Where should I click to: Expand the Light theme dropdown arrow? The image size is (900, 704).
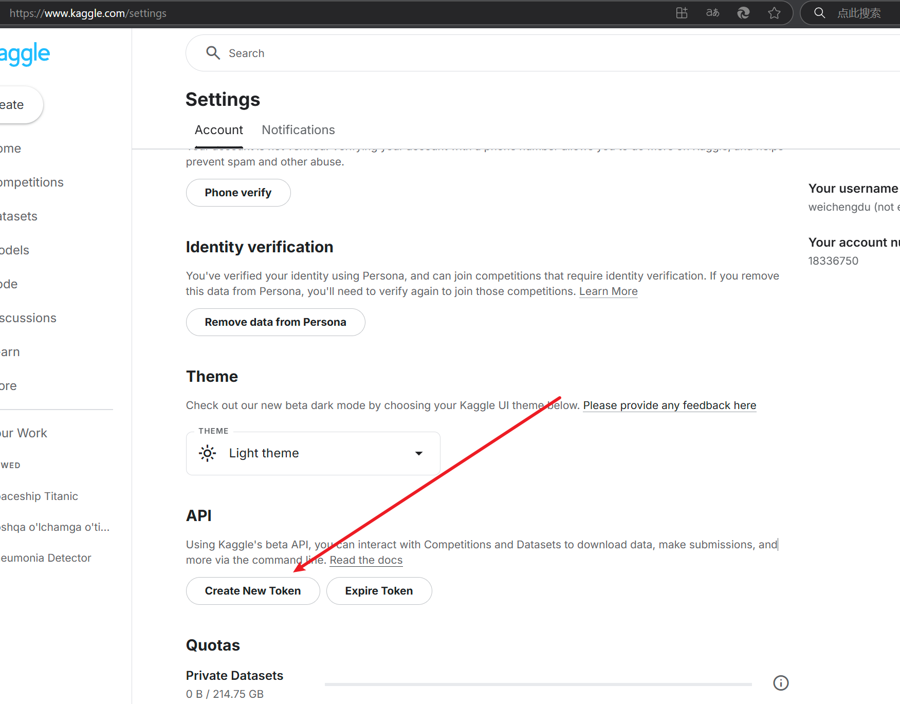(419, 453)
